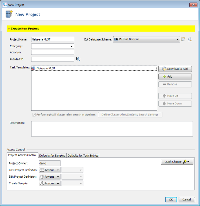Click the edit Epi Database Scheme icon
The image size is (200, 206).
(x=183, y=39)
